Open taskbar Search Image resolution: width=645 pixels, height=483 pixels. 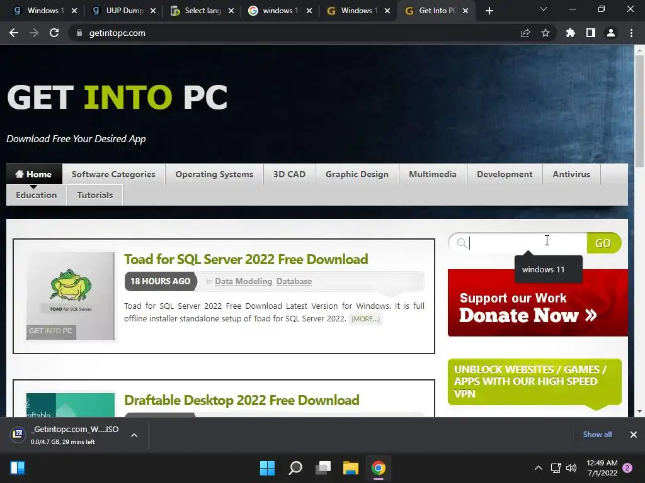coord(295,468)
